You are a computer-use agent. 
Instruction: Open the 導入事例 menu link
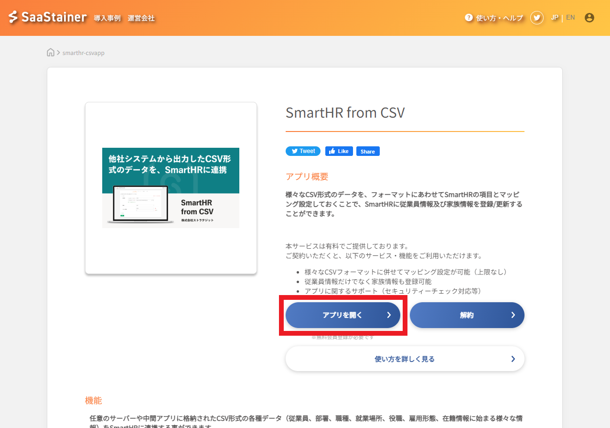point(107,18)
